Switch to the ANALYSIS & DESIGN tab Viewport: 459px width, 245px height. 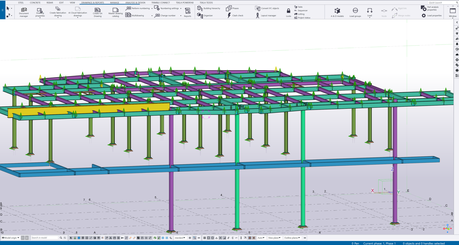[135, 3]
